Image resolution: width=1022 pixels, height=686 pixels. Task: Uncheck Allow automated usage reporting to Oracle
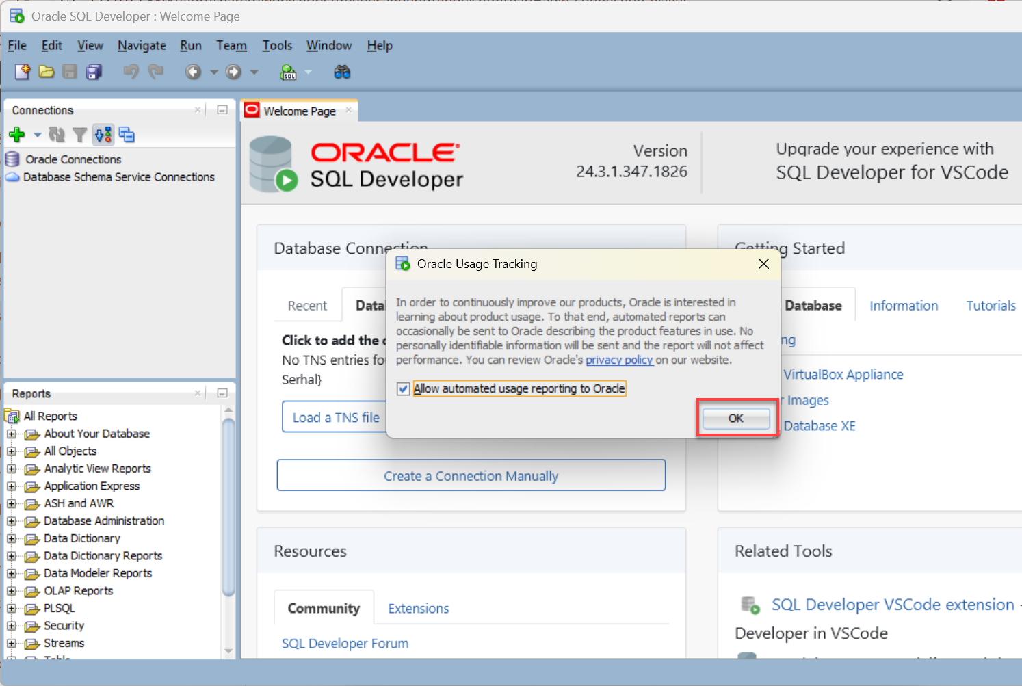pyautogui.click(x=404, y=389)
